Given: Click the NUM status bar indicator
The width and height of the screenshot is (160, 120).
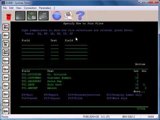Looking at the screenshot, I should (151, 117).
